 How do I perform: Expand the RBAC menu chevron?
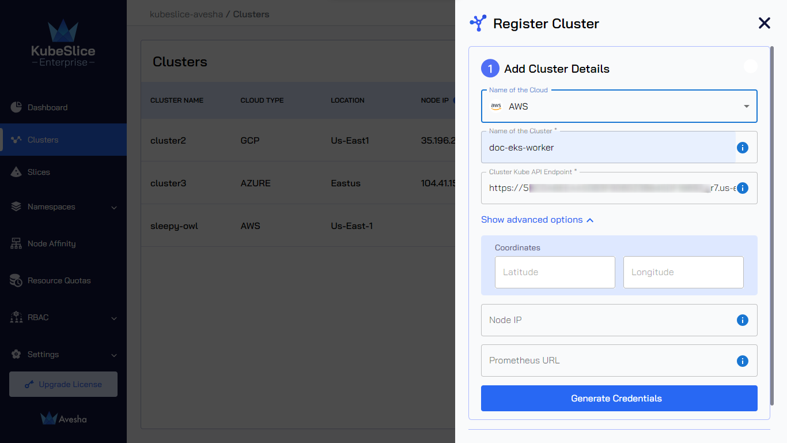pyautogui.click(x=114, y=318)
